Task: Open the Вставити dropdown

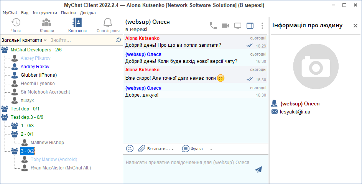Action: pos(160,149)
